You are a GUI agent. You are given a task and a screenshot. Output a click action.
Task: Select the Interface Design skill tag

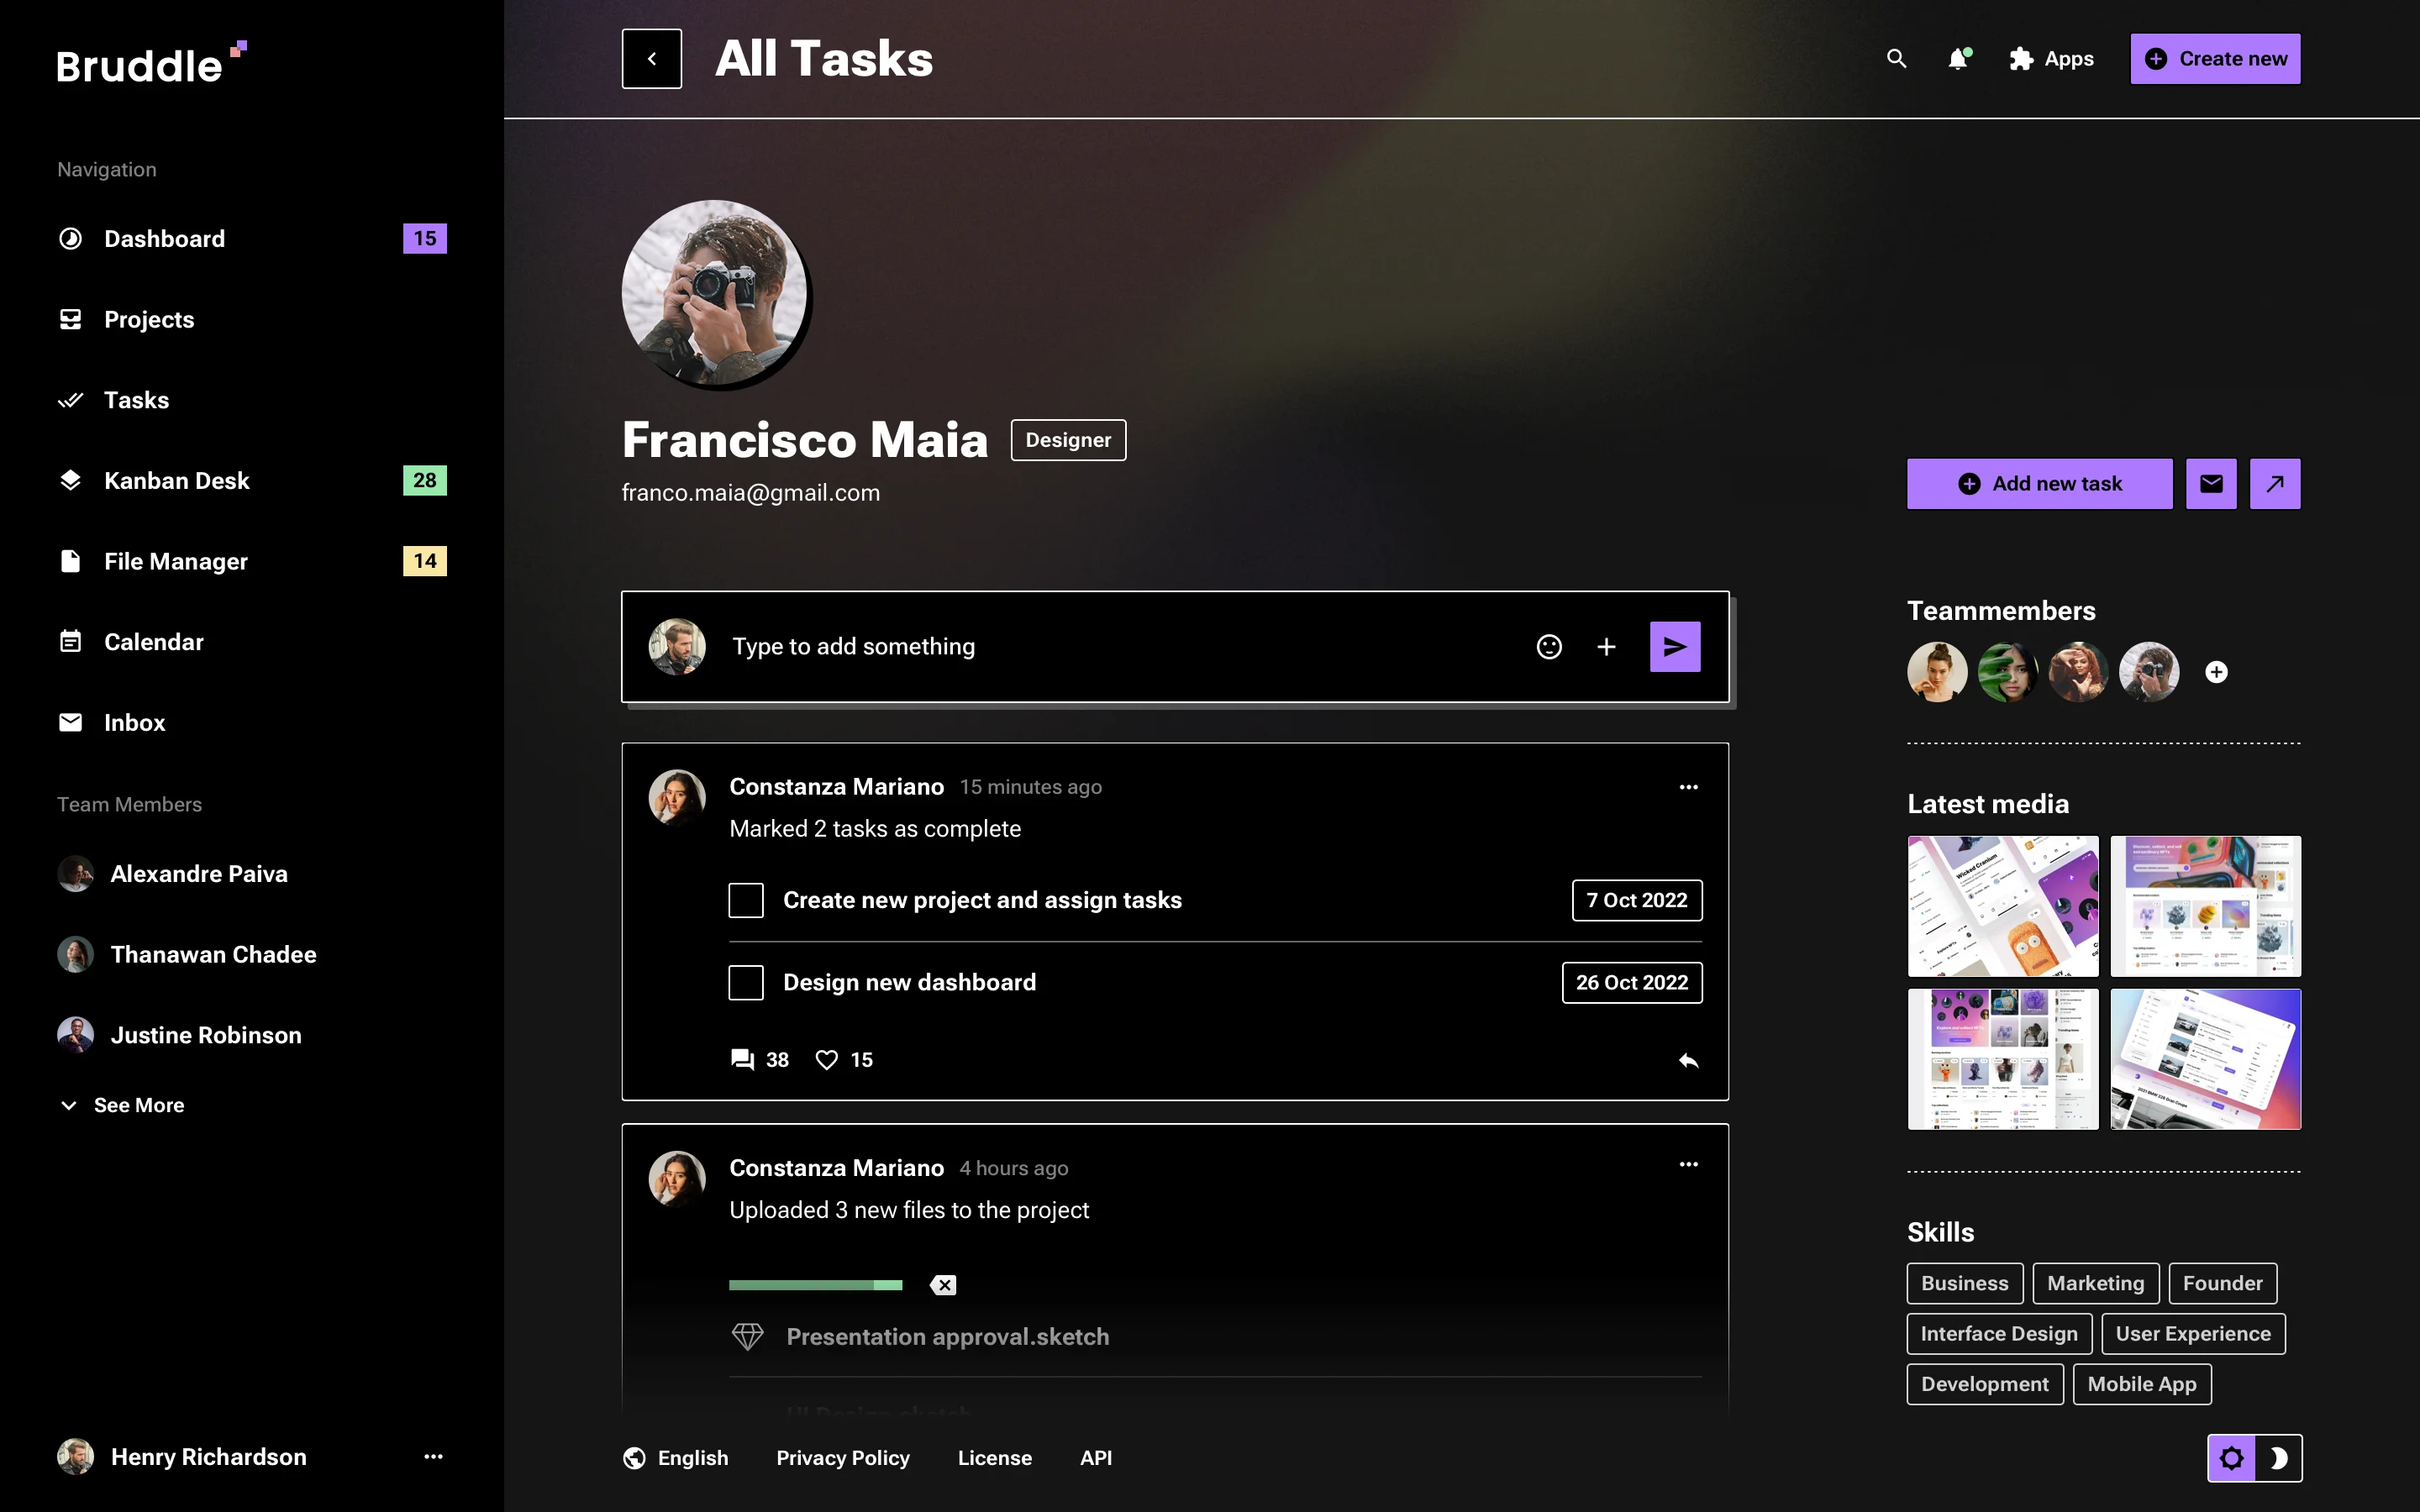coord(1999,1333)
